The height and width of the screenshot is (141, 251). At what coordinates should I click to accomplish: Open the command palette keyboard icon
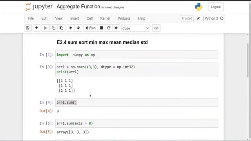pyautogui.click(x=156, y=28)
